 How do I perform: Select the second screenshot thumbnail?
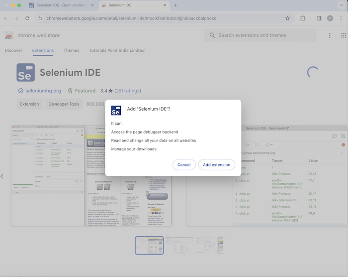pos(179,245)
